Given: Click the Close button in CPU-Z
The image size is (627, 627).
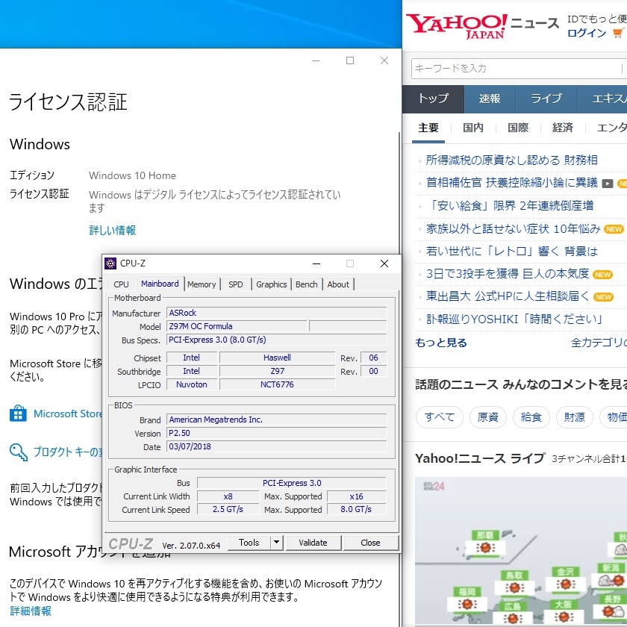Looking at the screenshot, I should click(371, 543).
